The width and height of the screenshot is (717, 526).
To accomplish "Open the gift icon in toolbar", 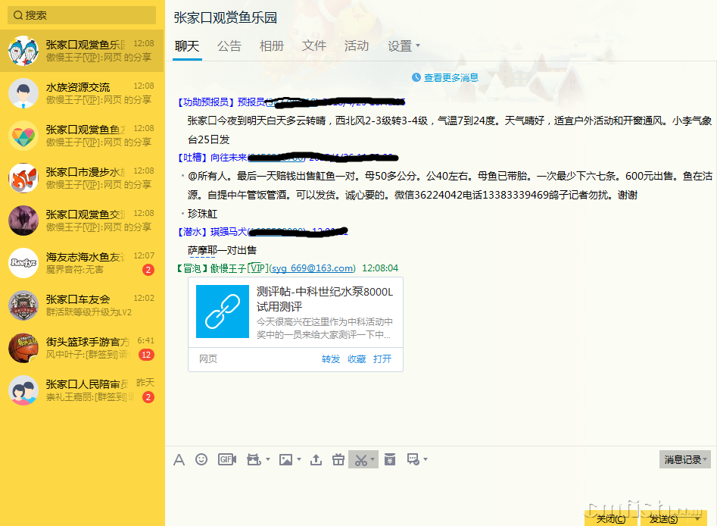I will point(338,459).
